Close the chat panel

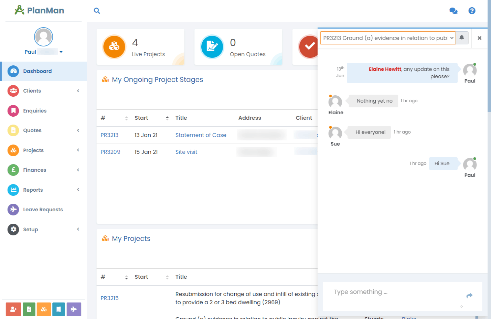coord(479,38)
